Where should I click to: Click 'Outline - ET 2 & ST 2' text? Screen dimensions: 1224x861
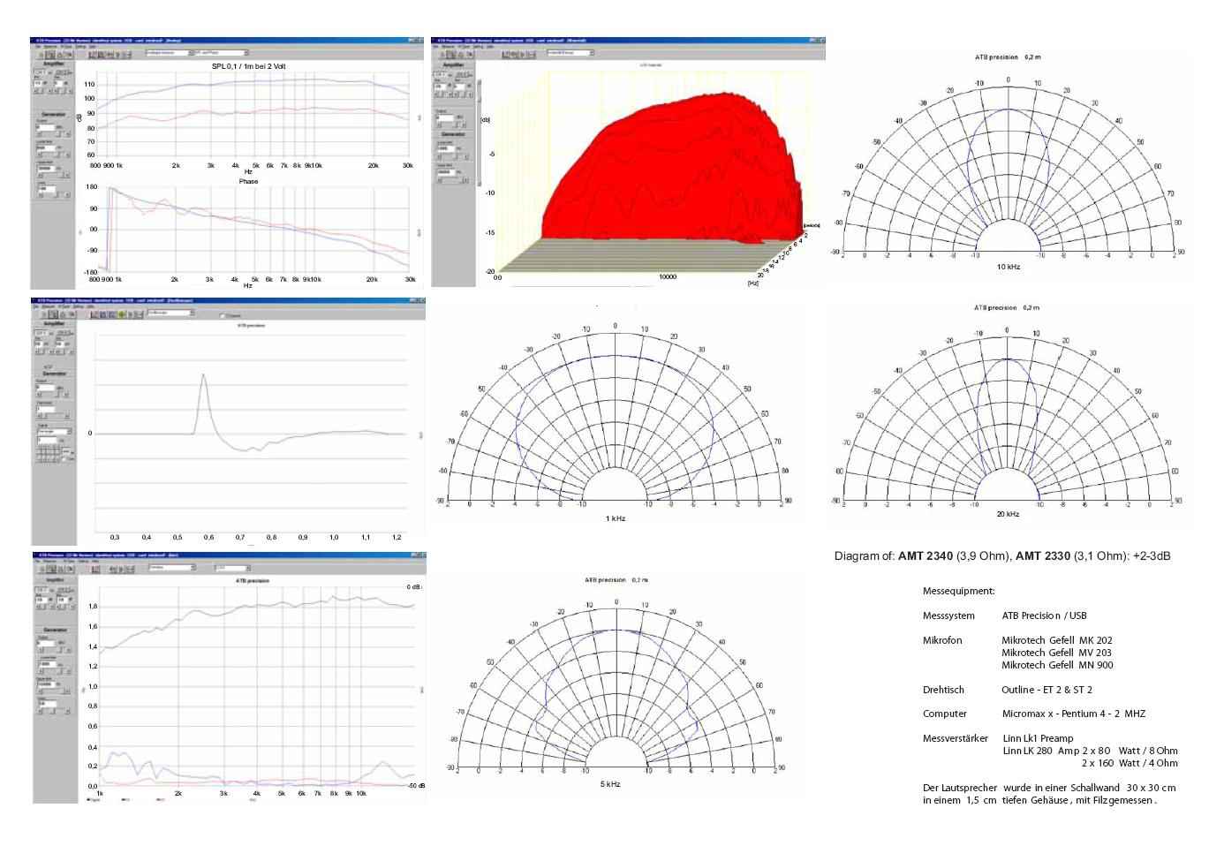[1047, 690]
